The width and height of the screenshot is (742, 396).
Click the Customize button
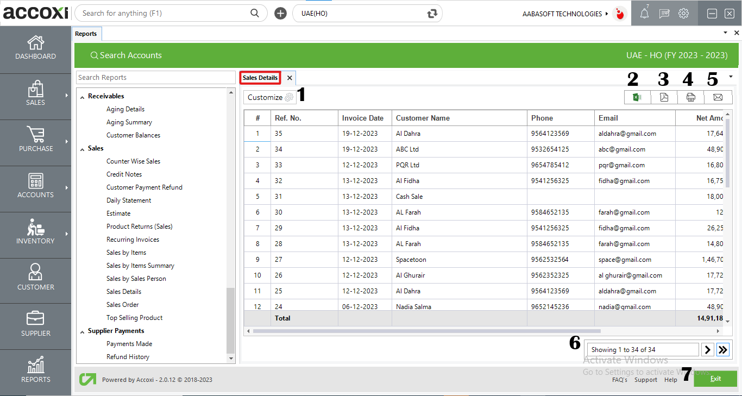point(270,97)
